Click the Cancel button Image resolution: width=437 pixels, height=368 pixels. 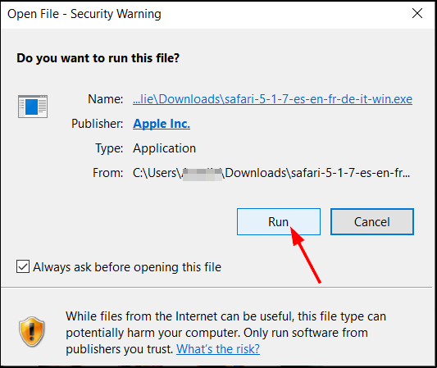[372, 222]
